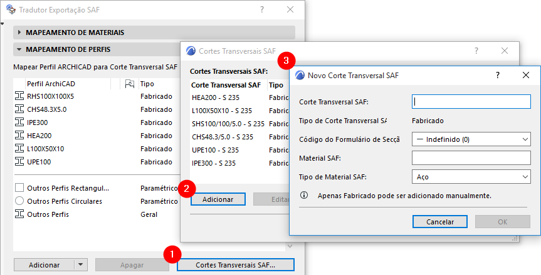Click the profile icon beside Outros Perfis
The height and width of the screenshot is (275, 541).
(x=19, y=214)
